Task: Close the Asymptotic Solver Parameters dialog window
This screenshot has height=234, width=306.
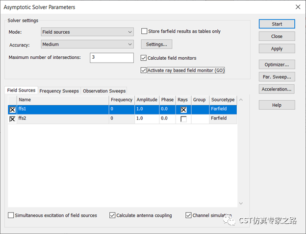Action: click(297, 7)
